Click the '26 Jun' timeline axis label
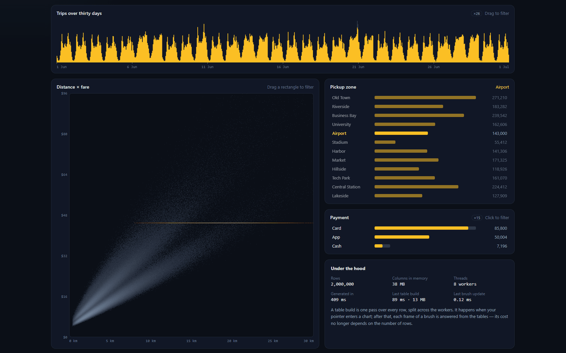 tap(434, 67)
